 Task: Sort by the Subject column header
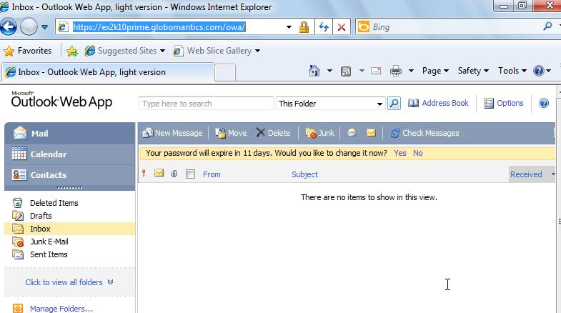(304, 174)
